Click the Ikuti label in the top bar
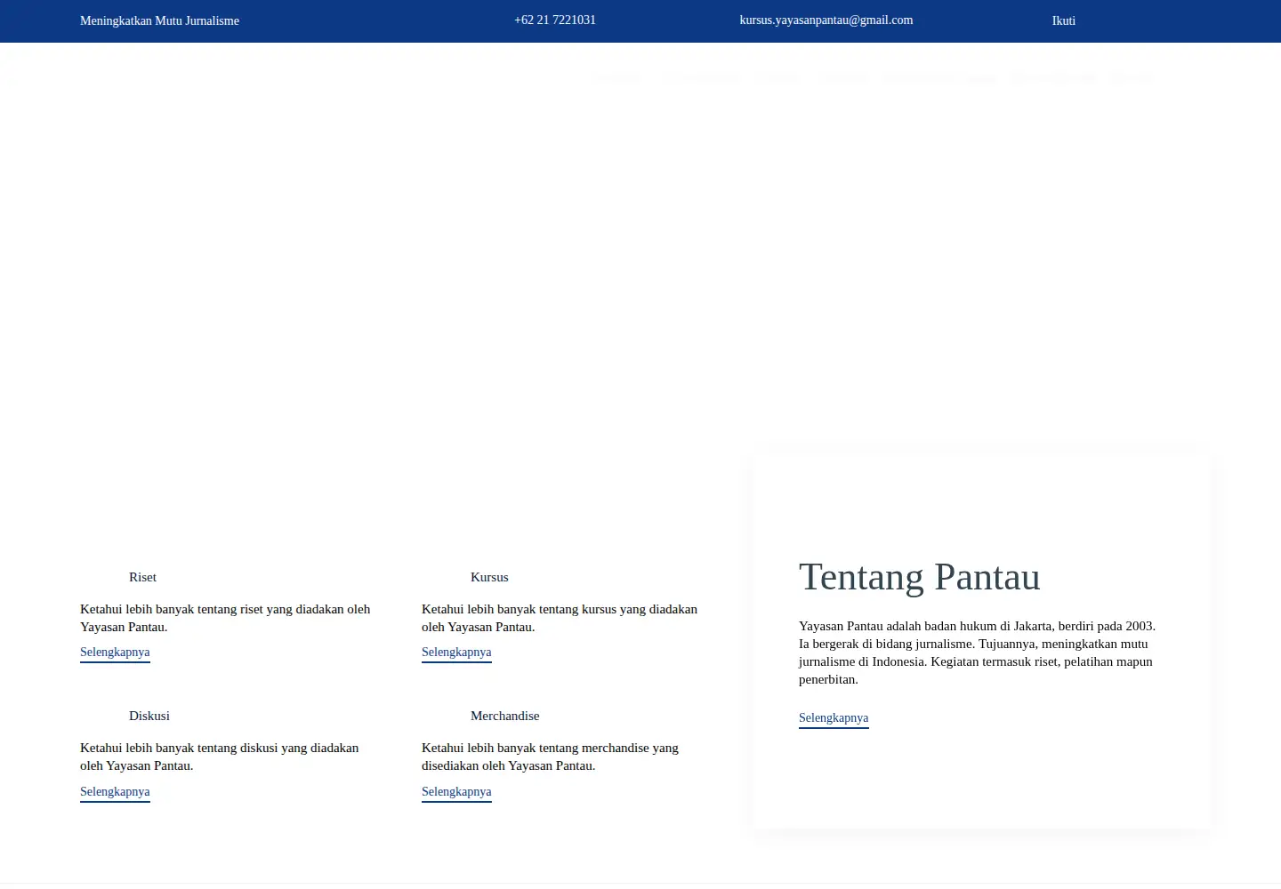 tap(1064, 20)
